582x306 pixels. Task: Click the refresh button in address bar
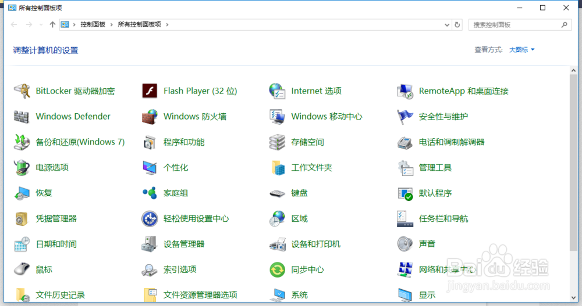tap(457, 25)
